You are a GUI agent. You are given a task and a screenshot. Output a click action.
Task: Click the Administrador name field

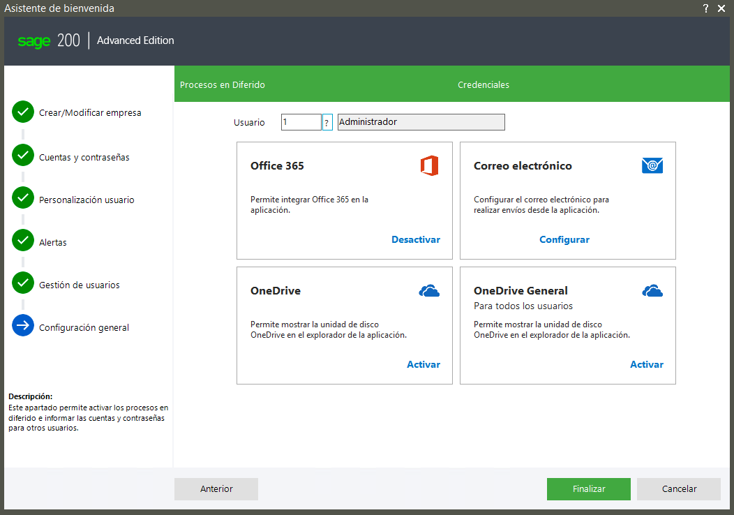click(421, 122)
